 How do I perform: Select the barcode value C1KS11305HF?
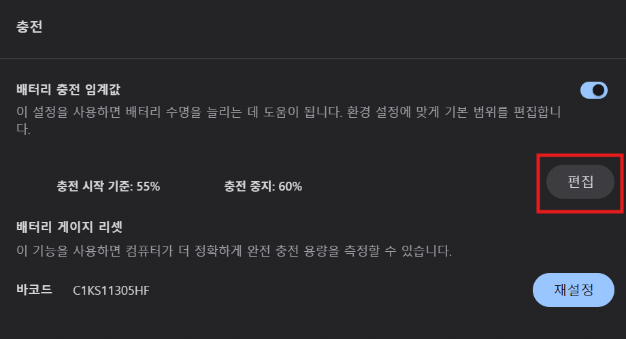point(111,290)
